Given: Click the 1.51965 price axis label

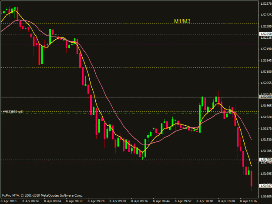Looking at the screenshot, I should coord(266,106).
